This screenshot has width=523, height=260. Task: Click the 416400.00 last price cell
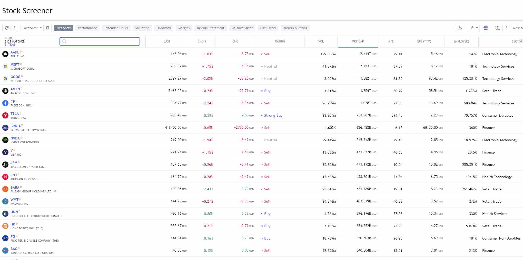176,128
